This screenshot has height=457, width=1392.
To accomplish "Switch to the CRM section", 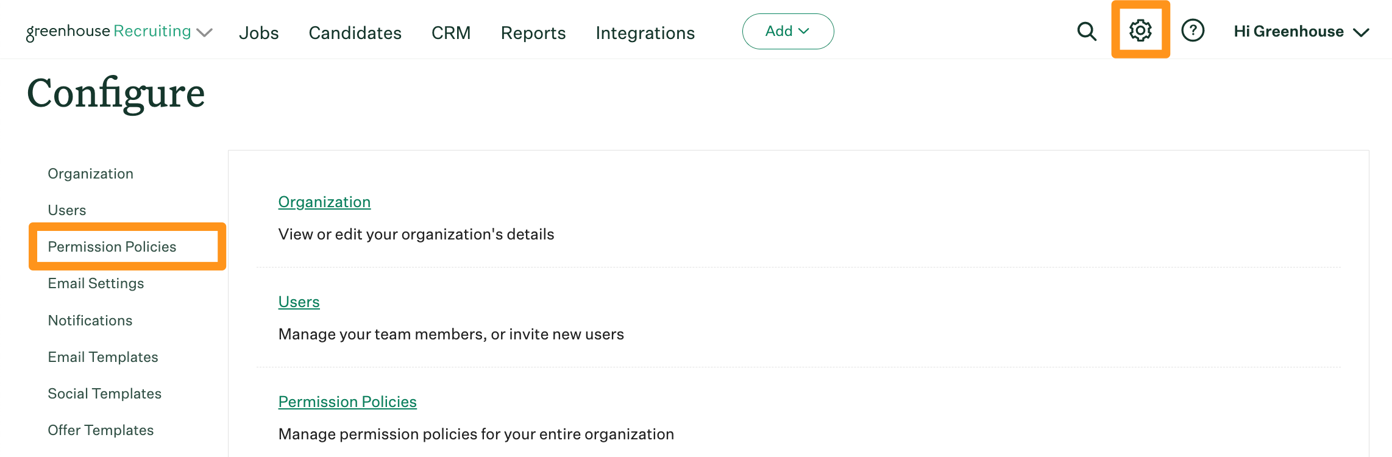I will [451, 33].
